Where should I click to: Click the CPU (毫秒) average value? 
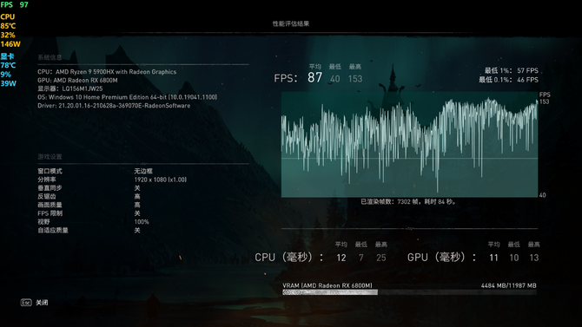pyautogui.click(x=341, y=258)
